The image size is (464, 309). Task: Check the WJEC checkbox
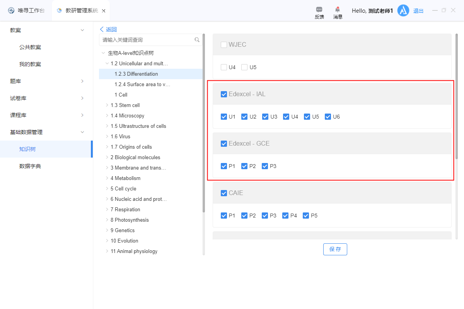pyautogui.click(x=224, y=45)
